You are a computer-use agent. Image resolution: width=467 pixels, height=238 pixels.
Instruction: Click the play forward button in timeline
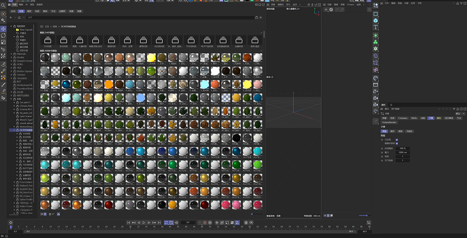click(x=144, y=222)
